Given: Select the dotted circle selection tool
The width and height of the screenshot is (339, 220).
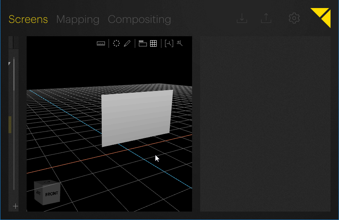Looking at the screenshot, I should 116,44.
